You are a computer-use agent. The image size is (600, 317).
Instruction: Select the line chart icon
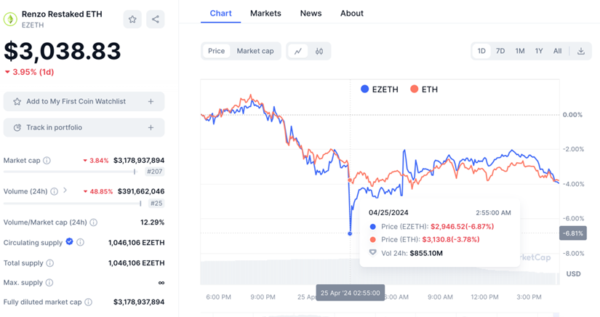tap(298, 51)
